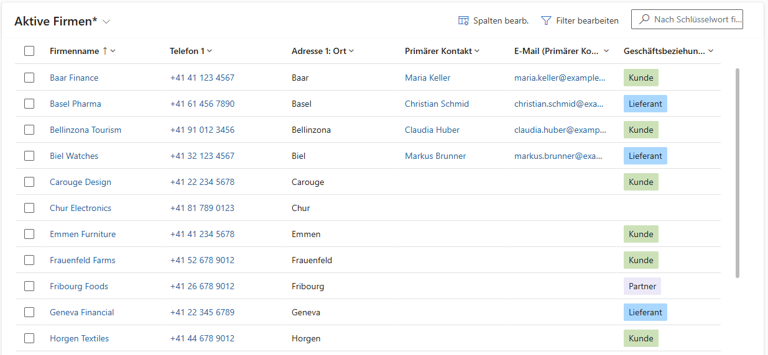This screenshot has height=355, width=768.
Task: Click the vertical scrollbar of the grid
Action: (738, 173)
